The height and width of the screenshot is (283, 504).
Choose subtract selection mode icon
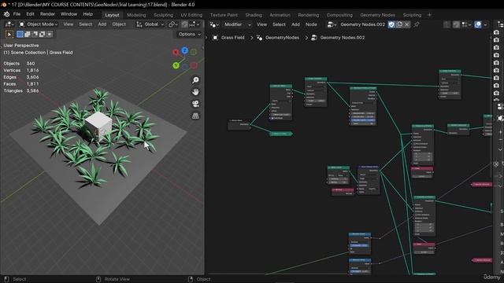(x=35, y=35)
